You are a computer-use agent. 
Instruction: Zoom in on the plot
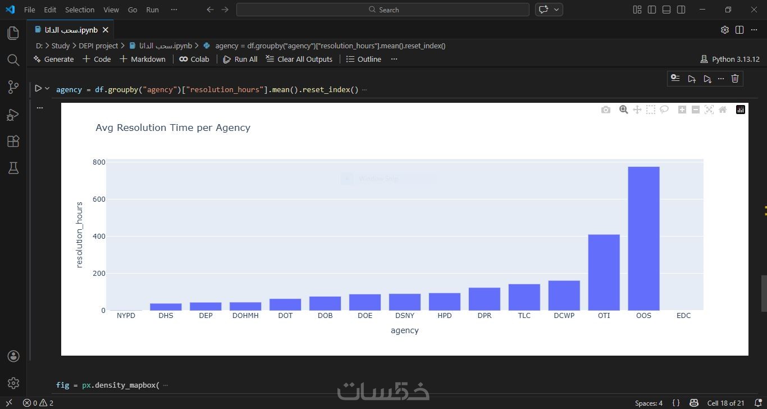coord(682,110)
